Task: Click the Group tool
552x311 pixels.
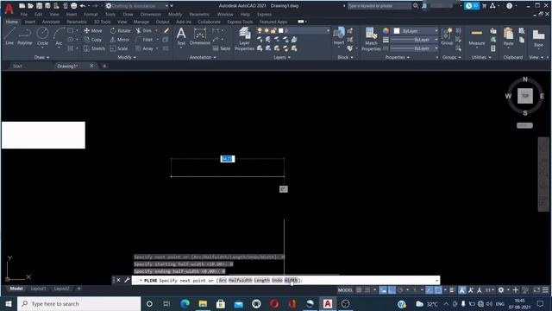Action: pos(447,36)
